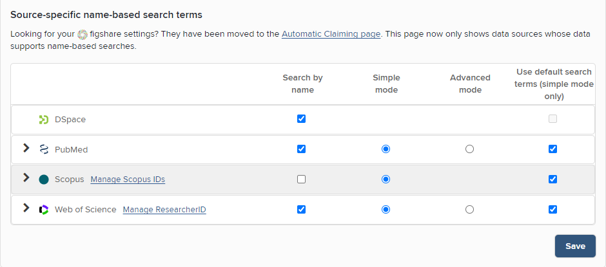
Task: Click the Web of Science icon
Action: point(44,210)
